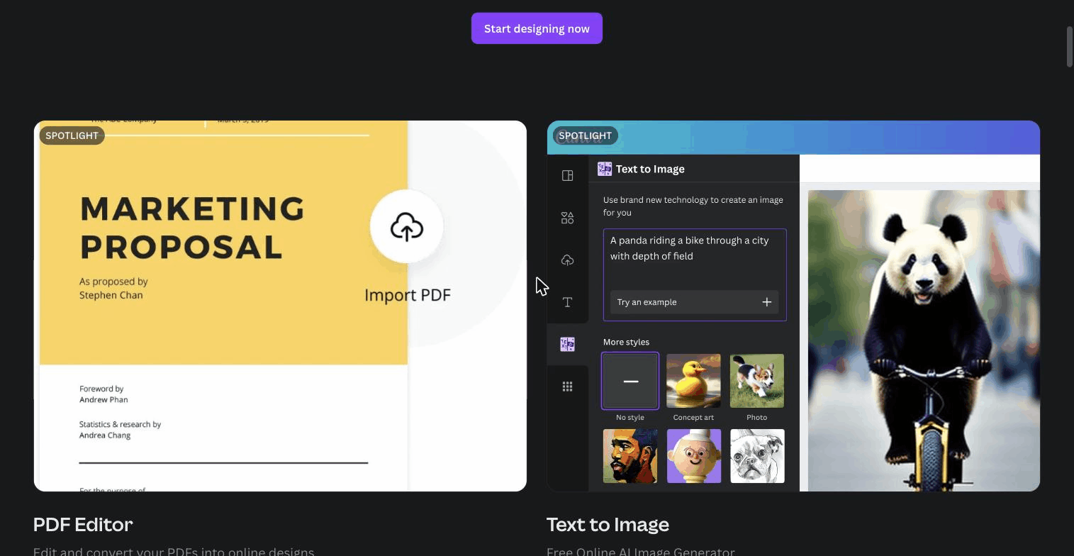
Task: Select the Photo corgi style thumbnail
Action: tap(757, 381)
